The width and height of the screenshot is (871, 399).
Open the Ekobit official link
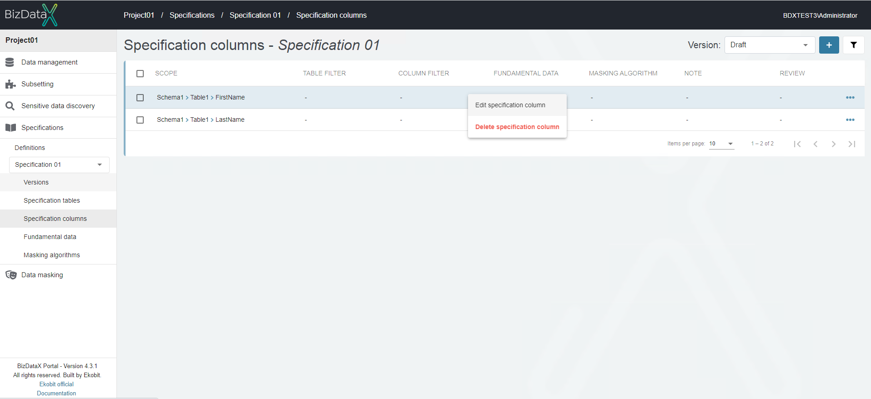click(x=56, y=384)
